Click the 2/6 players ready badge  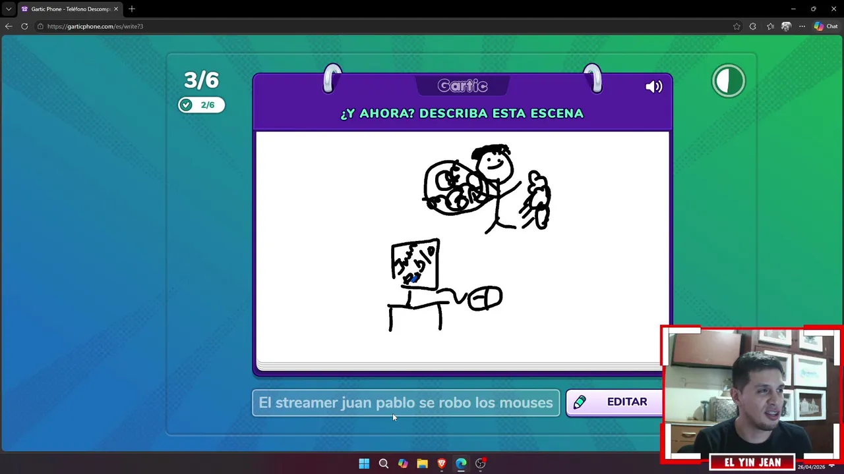coord(201,105)
